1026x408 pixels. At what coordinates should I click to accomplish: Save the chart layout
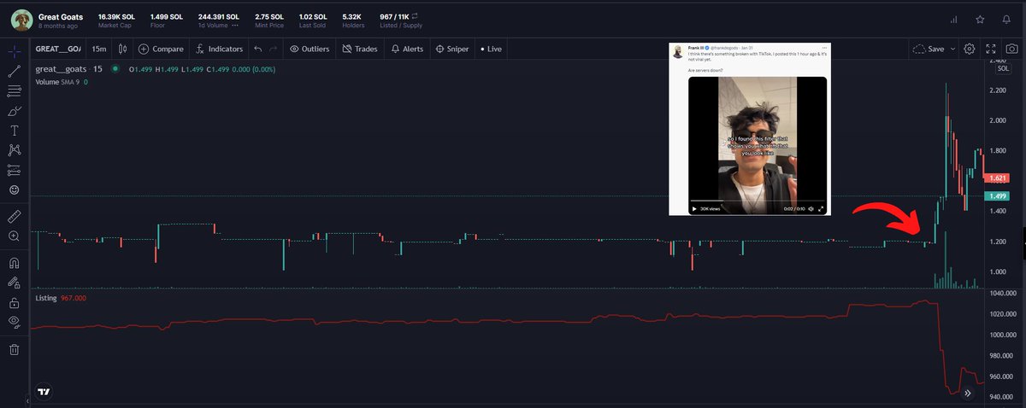(x=929, y=50)
